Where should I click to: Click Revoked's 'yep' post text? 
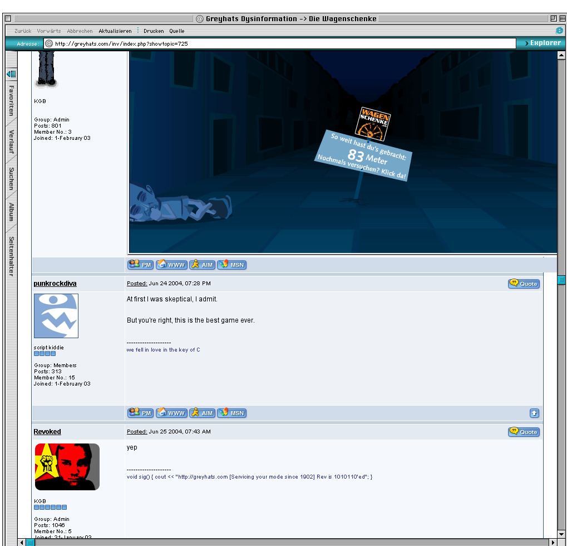coord(132,447)
